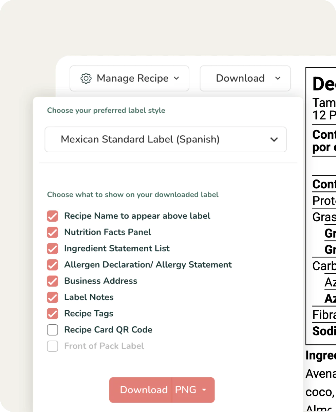
Task: Click the disabled Front of Pack Label checkbox
Action: coord(52,346)
